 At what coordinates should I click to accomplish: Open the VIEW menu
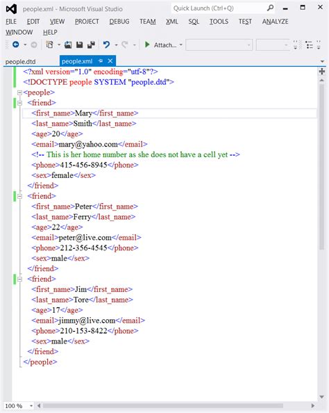tap(57, 22)
